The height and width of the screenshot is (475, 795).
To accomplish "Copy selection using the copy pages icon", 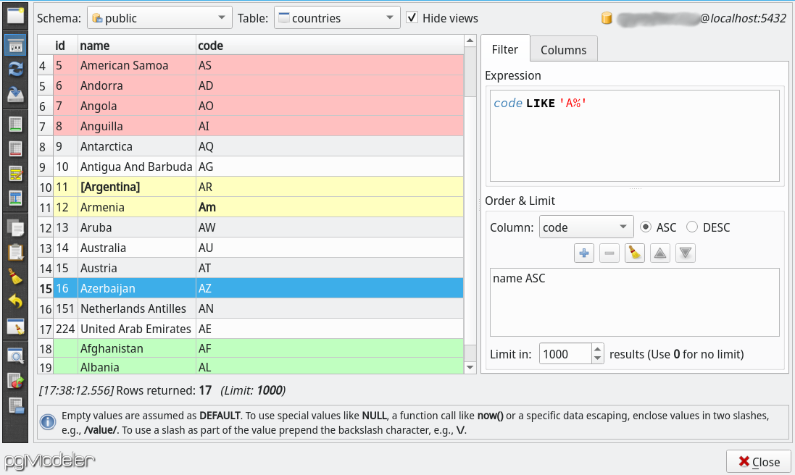I will coord(15,227).
